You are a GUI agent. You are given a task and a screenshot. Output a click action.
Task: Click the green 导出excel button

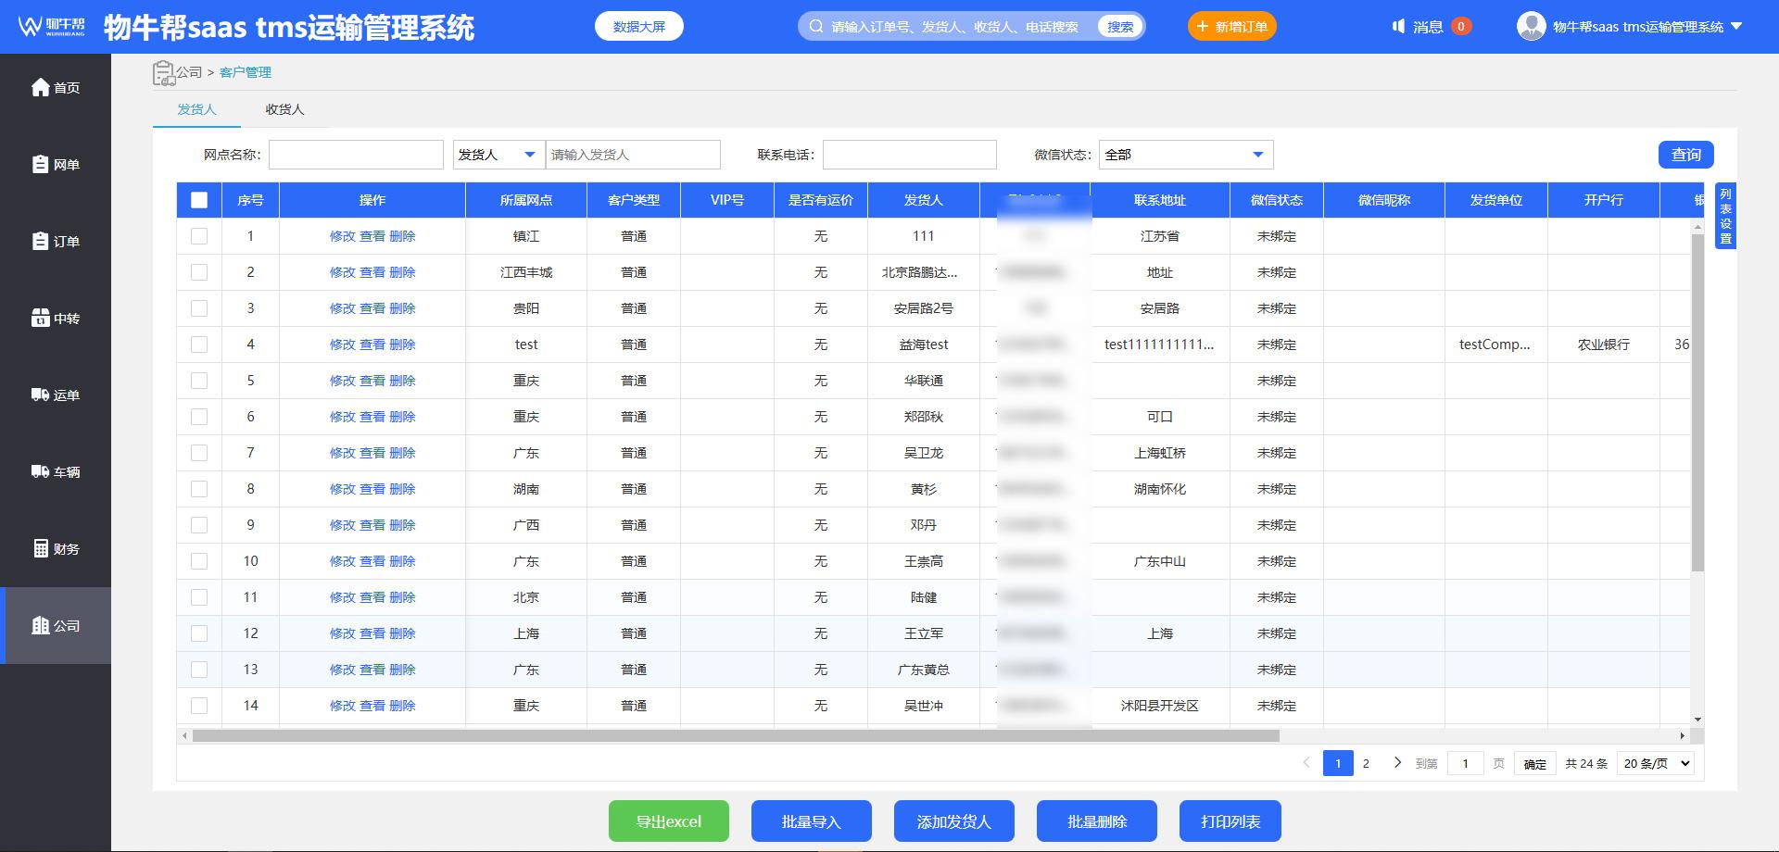[x=668, y=821]
